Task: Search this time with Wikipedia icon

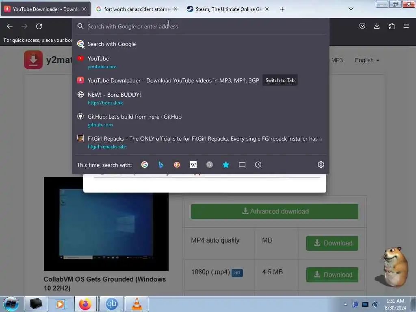Action: point(193,165)
